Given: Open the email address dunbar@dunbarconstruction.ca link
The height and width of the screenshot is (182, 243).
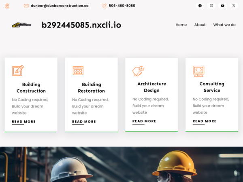Looking at the screenshot, I should [x=60, y=6].
